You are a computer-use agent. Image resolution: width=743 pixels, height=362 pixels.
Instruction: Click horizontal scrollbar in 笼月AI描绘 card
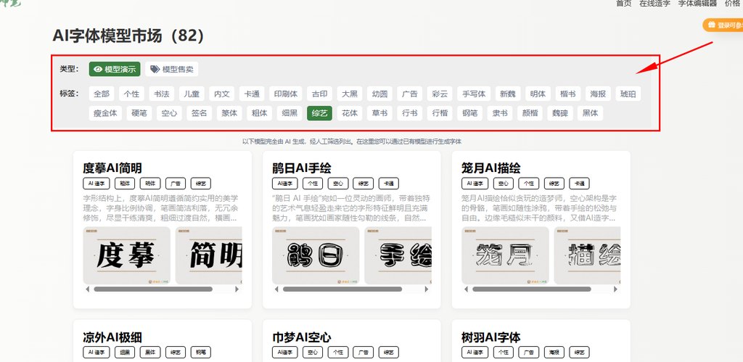(x=532, y=289)
